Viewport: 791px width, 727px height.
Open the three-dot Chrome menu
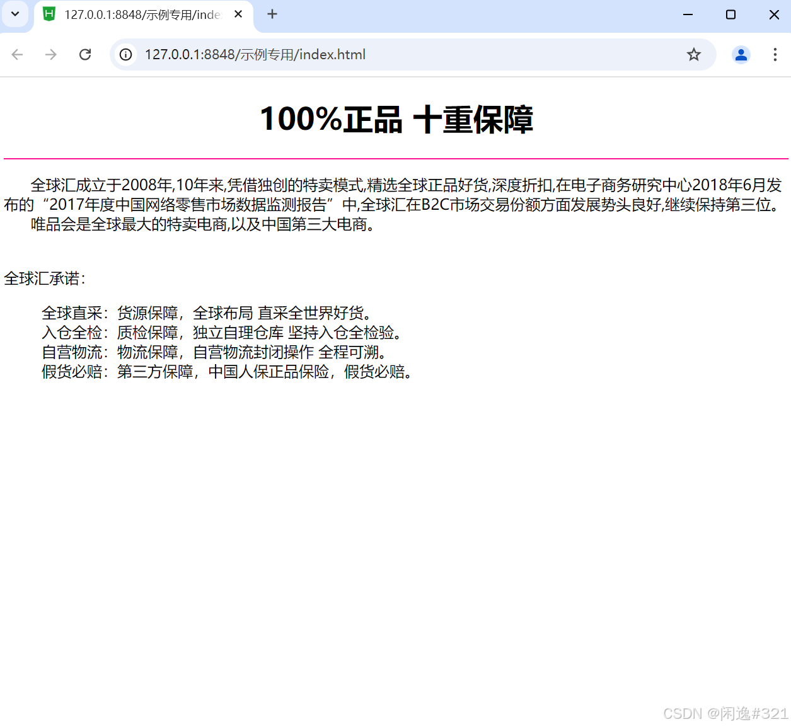tap(775, 55)
